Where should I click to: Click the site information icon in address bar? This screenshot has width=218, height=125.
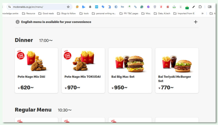pyautogui.click(x=10, y=7)
